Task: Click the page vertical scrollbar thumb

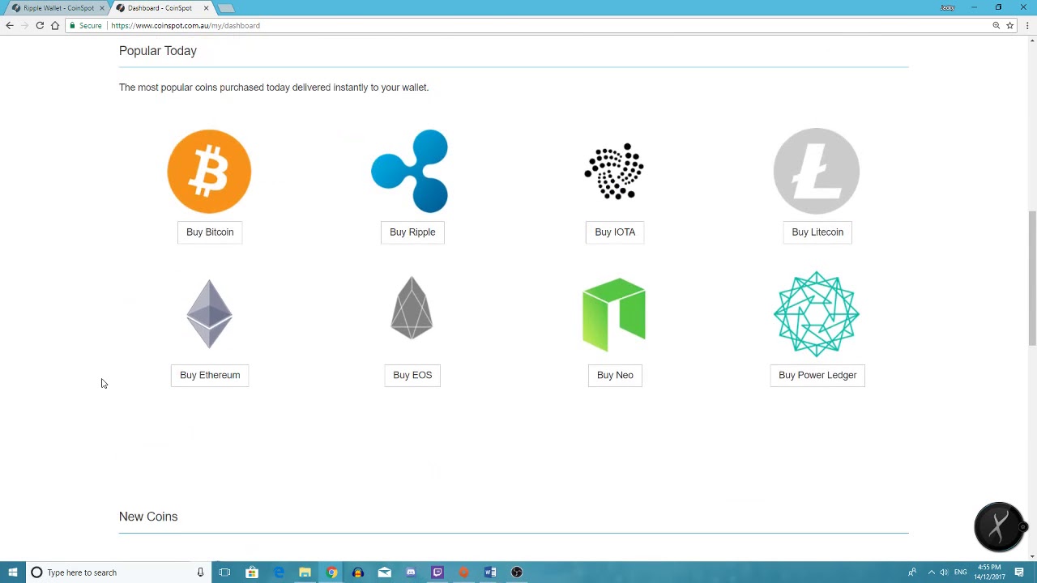Action: pyautogui.click(x=1031, y=278)
